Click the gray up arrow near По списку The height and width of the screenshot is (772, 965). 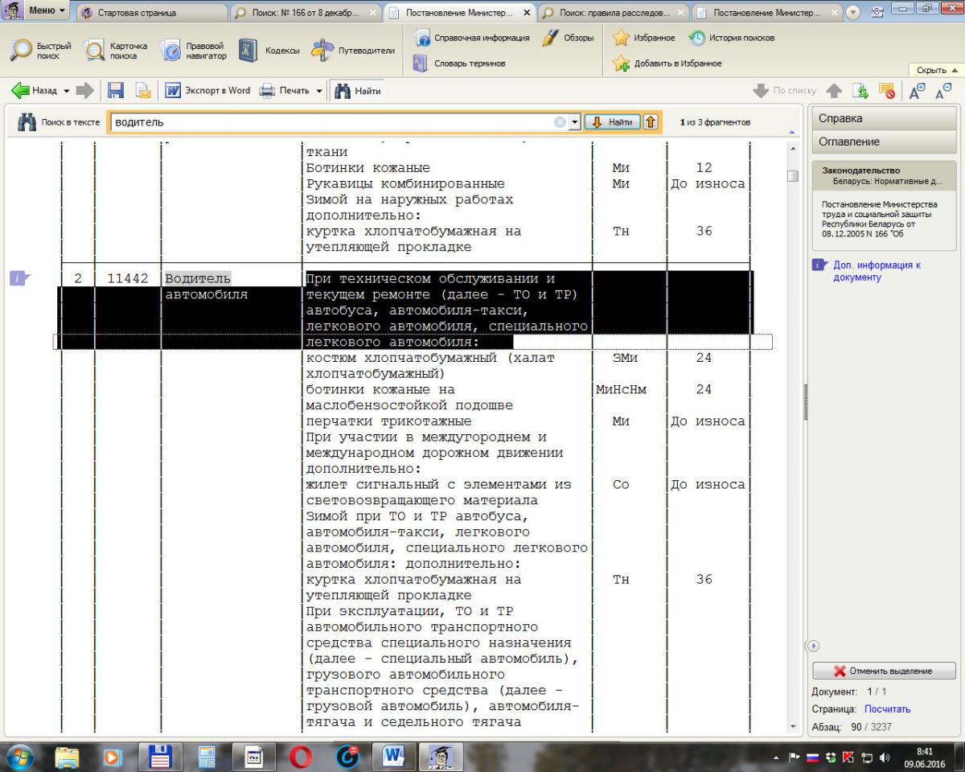click(834, 91)
